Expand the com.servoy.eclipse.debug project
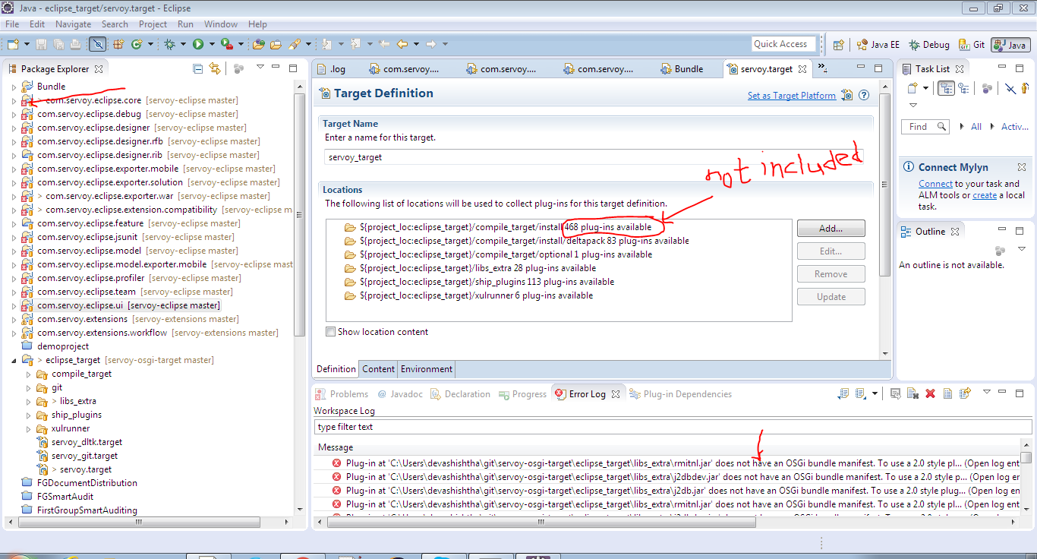 coord(14,114)
